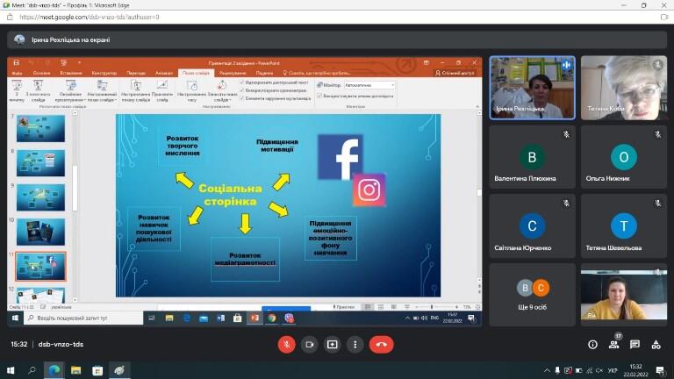Click the Примітки button in status bar
This screenshot has height=379, width=674.
[x=343, y=307]
